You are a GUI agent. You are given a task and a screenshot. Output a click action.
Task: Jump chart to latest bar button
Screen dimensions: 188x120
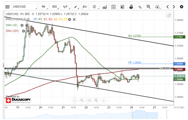coord(89,101)
